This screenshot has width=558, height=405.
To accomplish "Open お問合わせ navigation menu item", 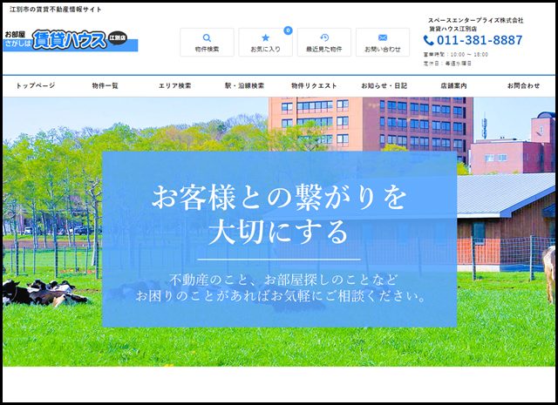I will 523,85.
